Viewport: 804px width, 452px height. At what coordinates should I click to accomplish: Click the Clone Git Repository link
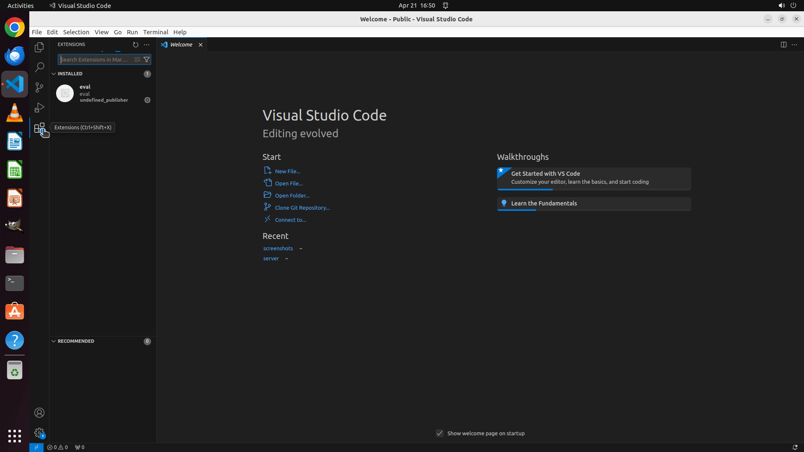click(x=302, y=208)
